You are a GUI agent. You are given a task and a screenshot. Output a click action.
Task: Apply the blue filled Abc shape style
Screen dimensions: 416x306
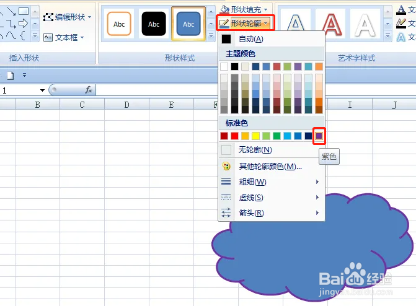tap(188, 24)
